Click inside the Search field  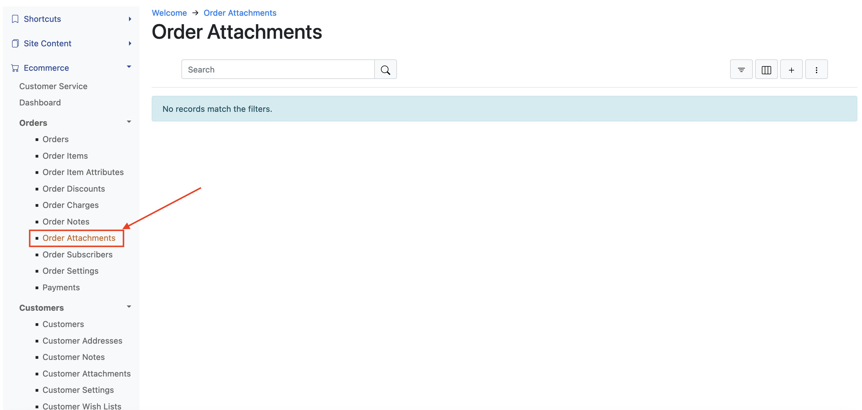pos(278,69)
